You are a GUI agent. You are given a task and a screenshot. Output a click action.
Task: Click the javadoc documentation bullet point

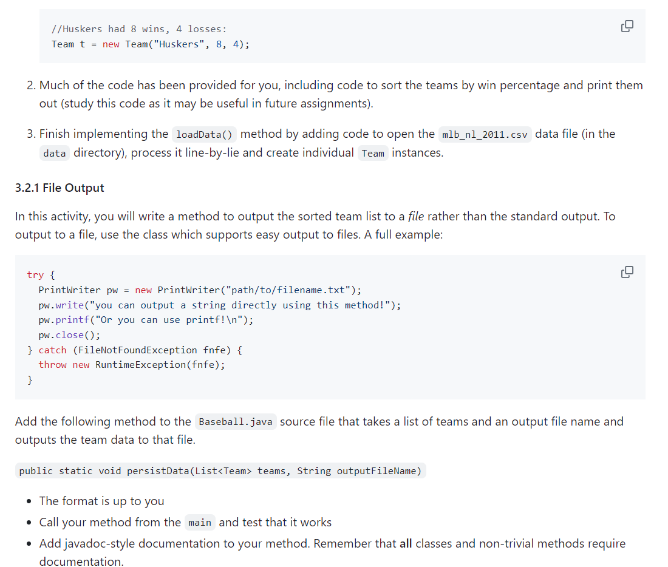(332, 552)
